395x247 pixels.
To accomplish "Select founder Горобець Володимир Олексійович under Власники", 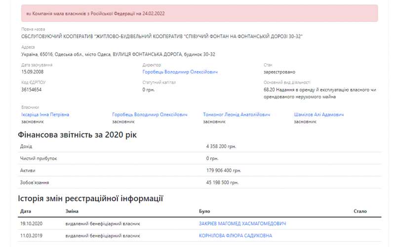I will coord(150,115).
